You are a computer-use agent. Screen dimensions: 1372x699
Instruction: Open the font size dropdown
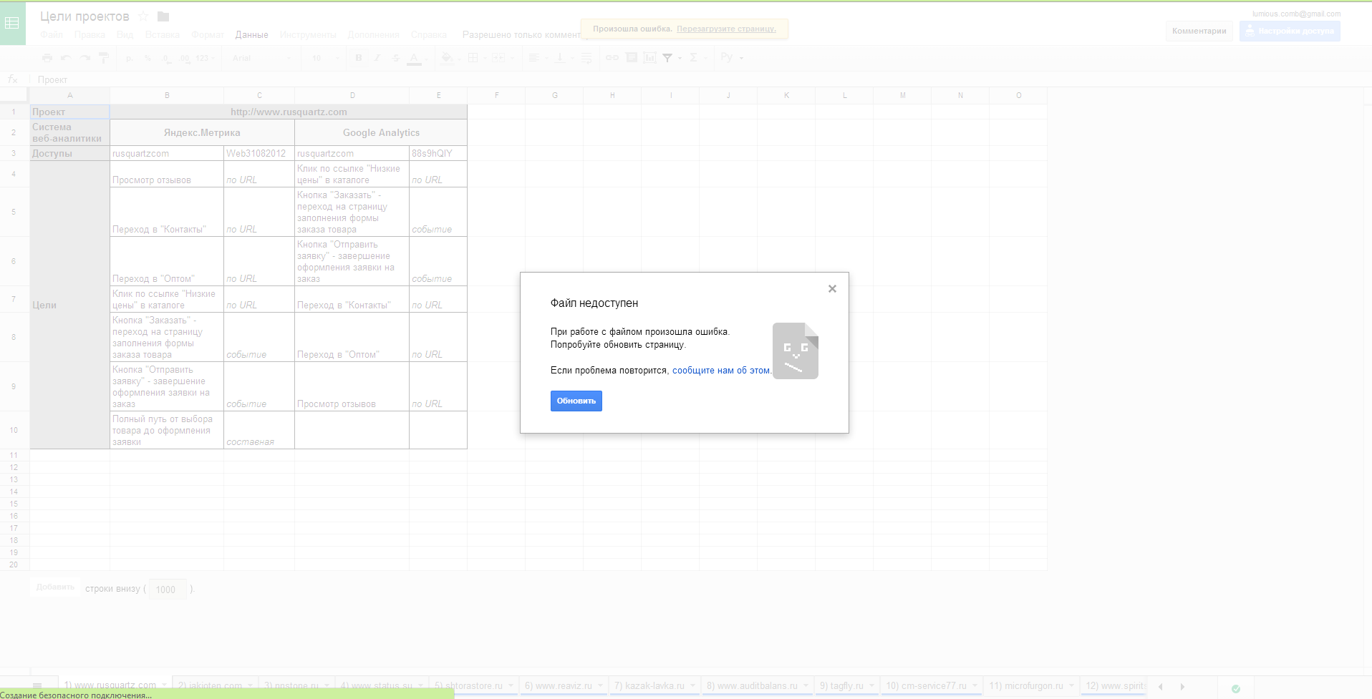point(326,59)
